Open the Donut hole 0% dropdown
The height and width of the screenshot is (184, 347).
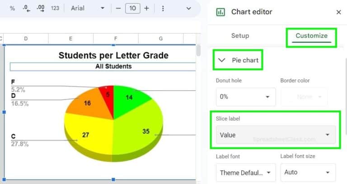click(246, 97)
